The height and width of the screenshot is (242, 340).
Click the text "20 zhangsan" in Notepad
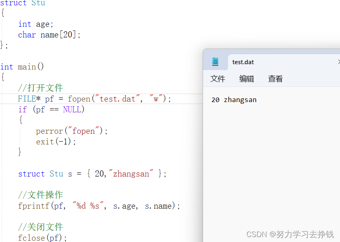coord(234,100)
